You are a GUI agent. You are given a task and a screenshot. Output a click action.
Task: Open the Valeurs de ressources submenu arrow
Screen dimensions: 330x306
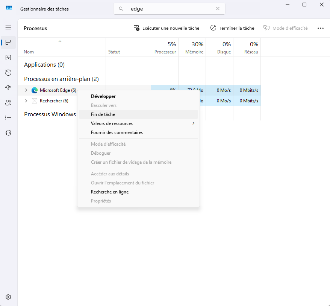pyautogui.click(x=194, y=123)
